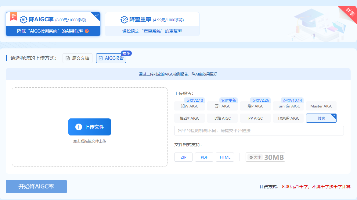Select the 知W AIGC report type
This screenshot has width=357, height=200.
(x=189, y=106)
